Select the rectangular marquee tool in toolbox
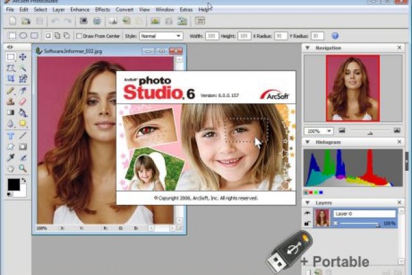The image size is (412, 275). coord(11,57)
